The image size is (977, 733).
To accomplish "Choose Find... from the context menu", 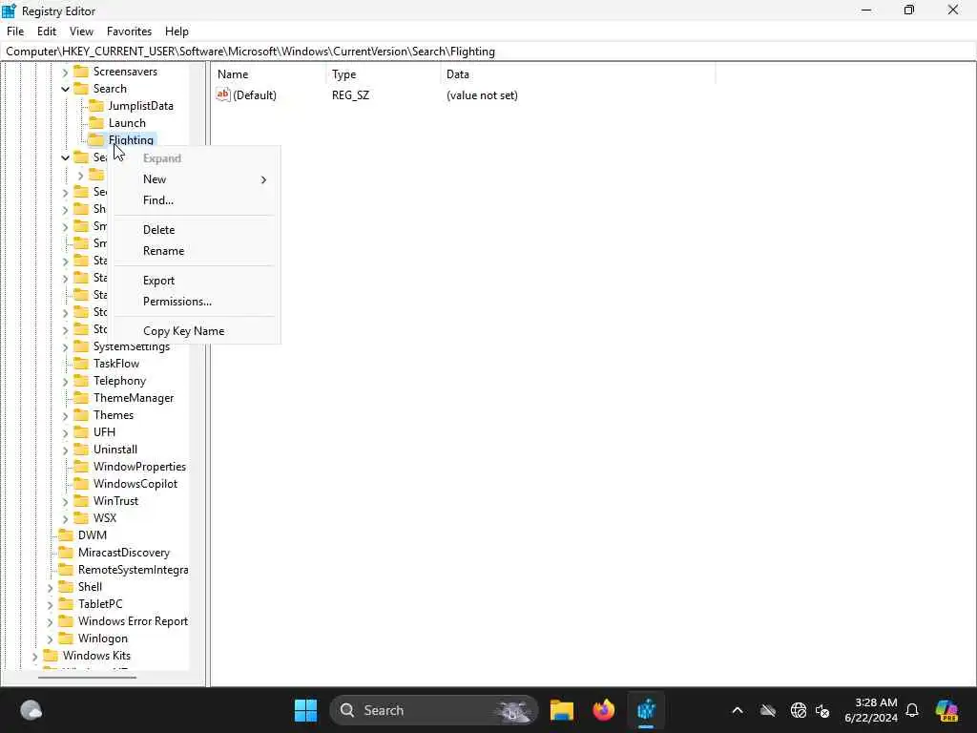I will point(195,200).
